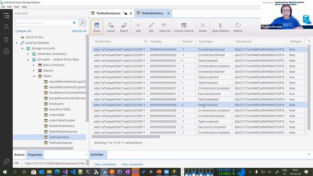Viewport: 313px width, 176px height.
Task: Click the Edit pencil icon
Action: click(151, 27)
